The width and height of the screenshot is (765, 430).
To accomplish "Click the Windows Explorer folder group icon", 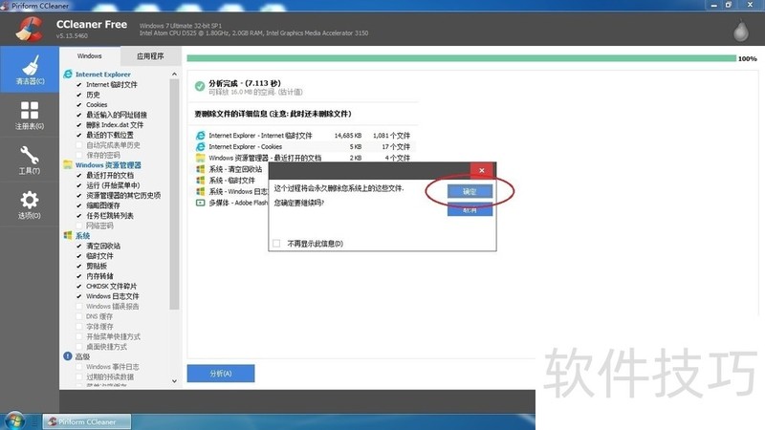I will (x=68, y=164).
